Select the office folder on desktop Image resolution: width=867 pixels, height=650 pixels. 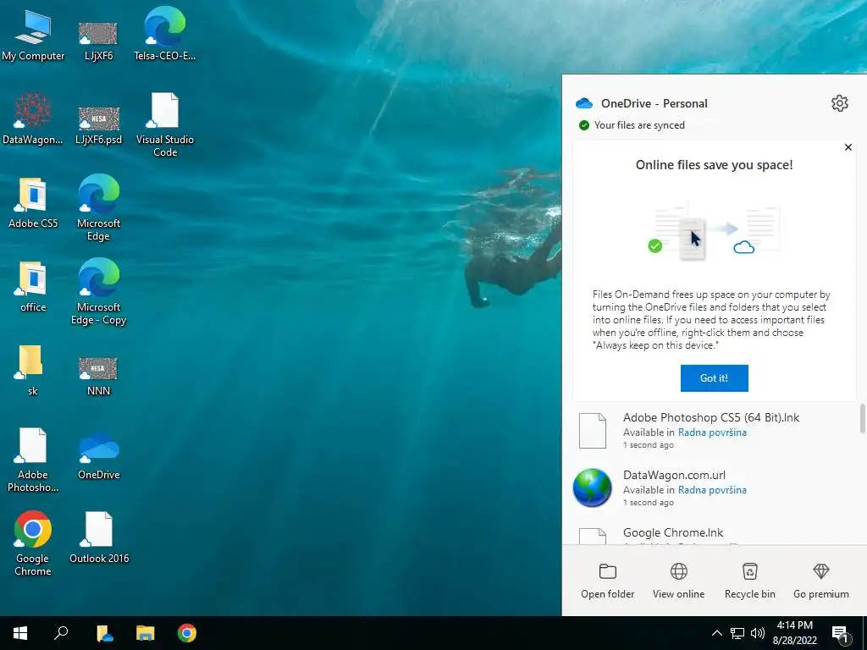tap(33, 286)
